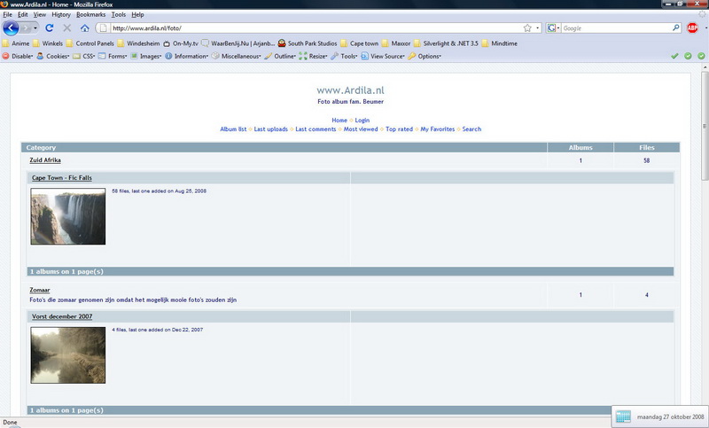
Task: Go to the Home page icon
Action: click(x=84, y=28)
